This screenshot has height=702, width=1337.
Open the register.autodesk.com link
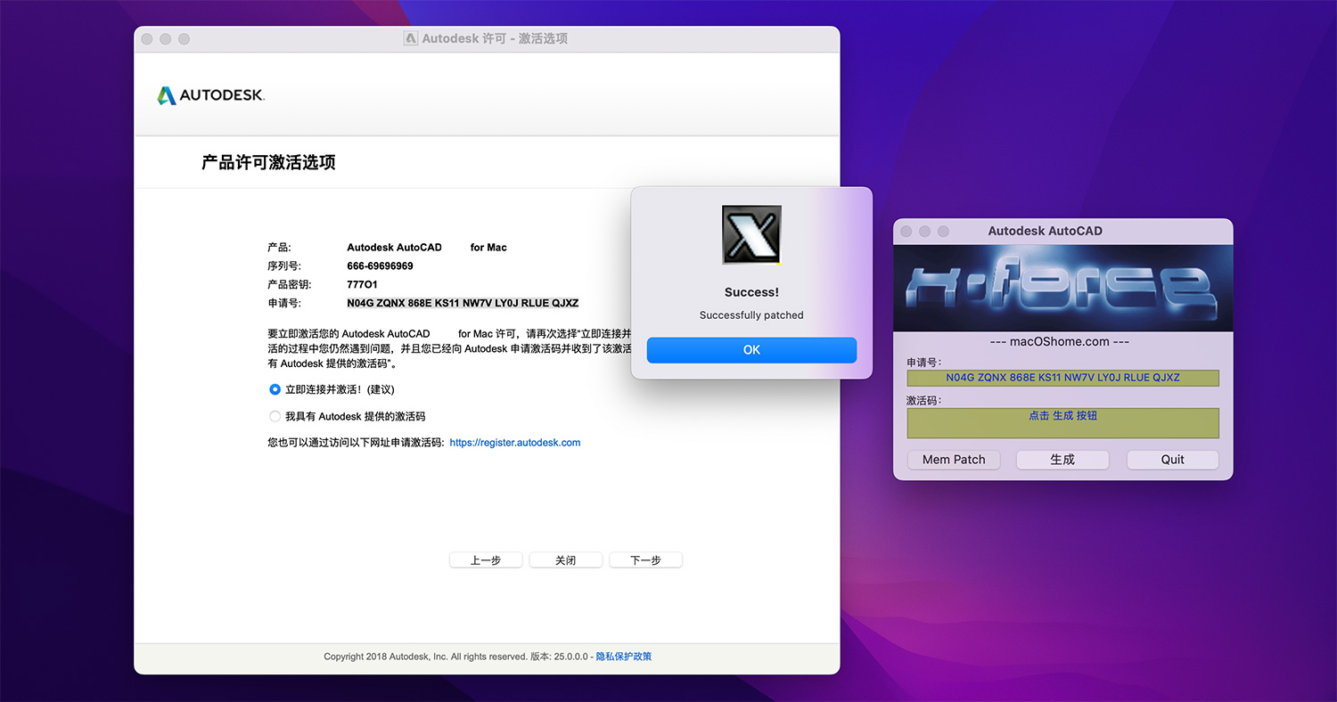pos(515,443)
